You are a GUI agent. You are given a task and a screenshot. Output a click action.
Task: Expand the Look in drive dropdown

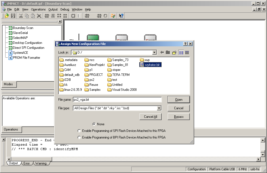click(154, 52)
